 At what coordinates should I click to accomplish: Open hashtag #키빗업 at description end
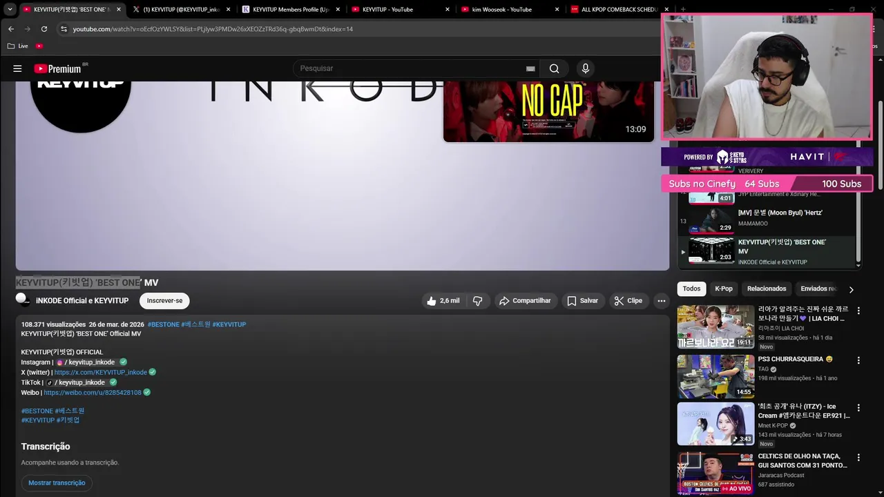point(68,420)
